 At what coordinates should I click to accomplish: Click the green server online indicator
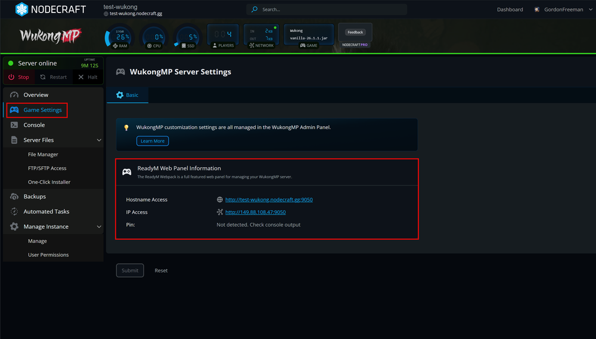tap(11, 63)
